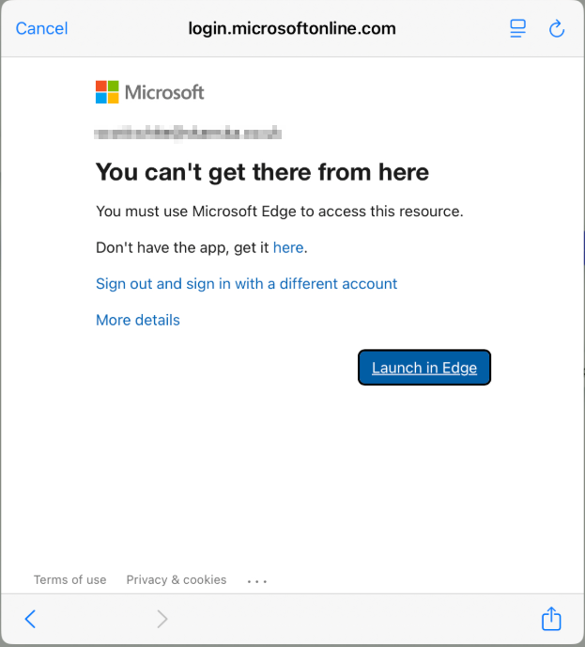The width and height of the screenshot is (585, 647).
Task: Expand More details
Action: click(x=137, y=320)
